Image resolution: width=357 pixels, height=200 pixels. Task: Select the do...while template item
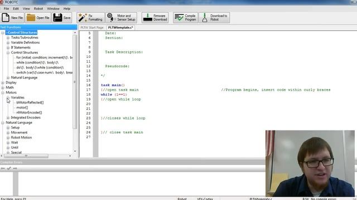[40, 68]
